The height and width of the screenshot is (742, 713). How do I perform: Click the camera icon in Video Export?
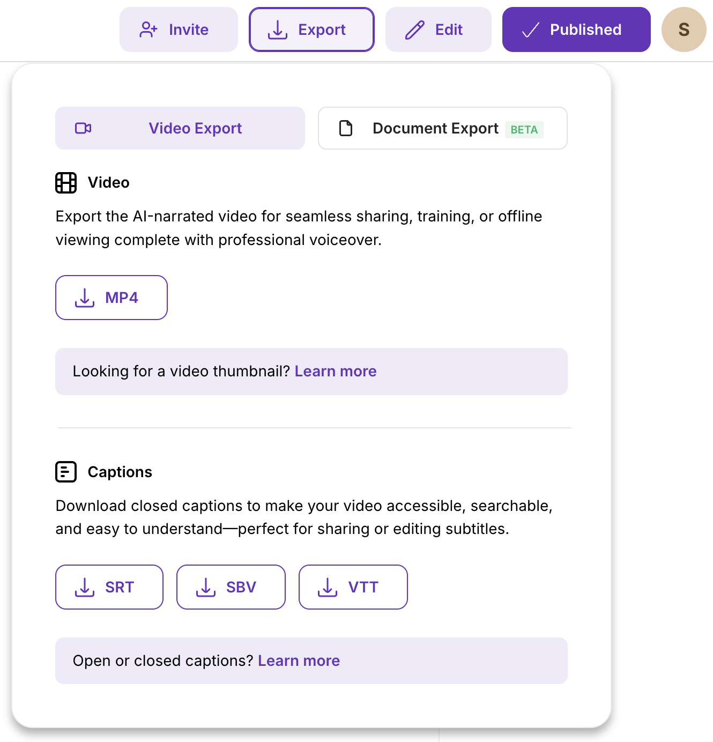coord(83,128)
